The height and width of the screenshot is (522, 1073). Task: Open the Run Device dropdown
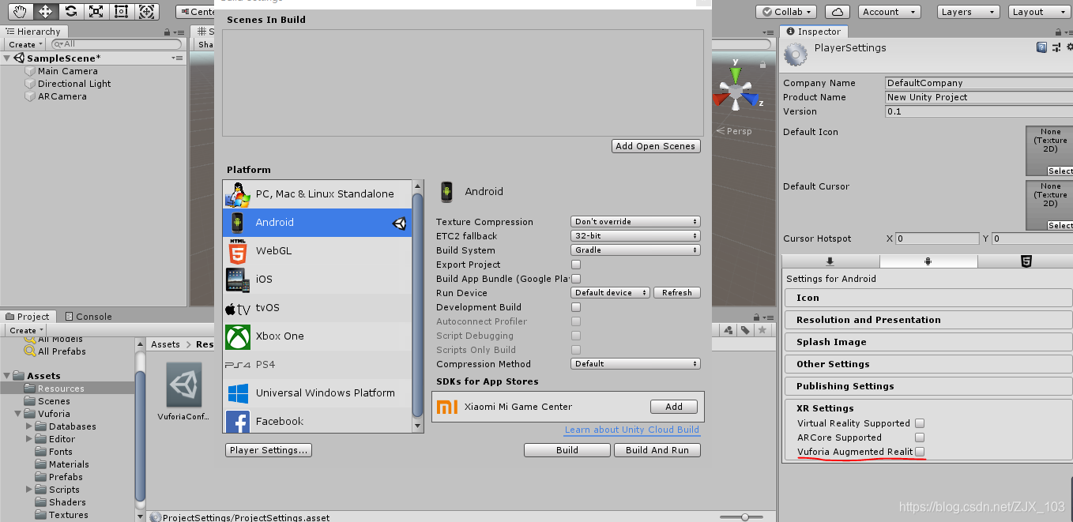tap(610, 293)
